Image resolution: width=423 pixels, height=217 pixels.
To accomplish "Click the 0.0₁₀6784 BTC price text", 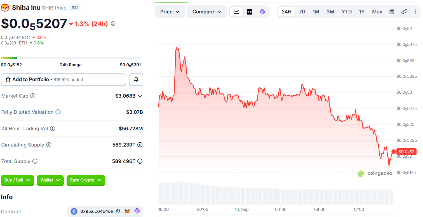I will [15, 37].
